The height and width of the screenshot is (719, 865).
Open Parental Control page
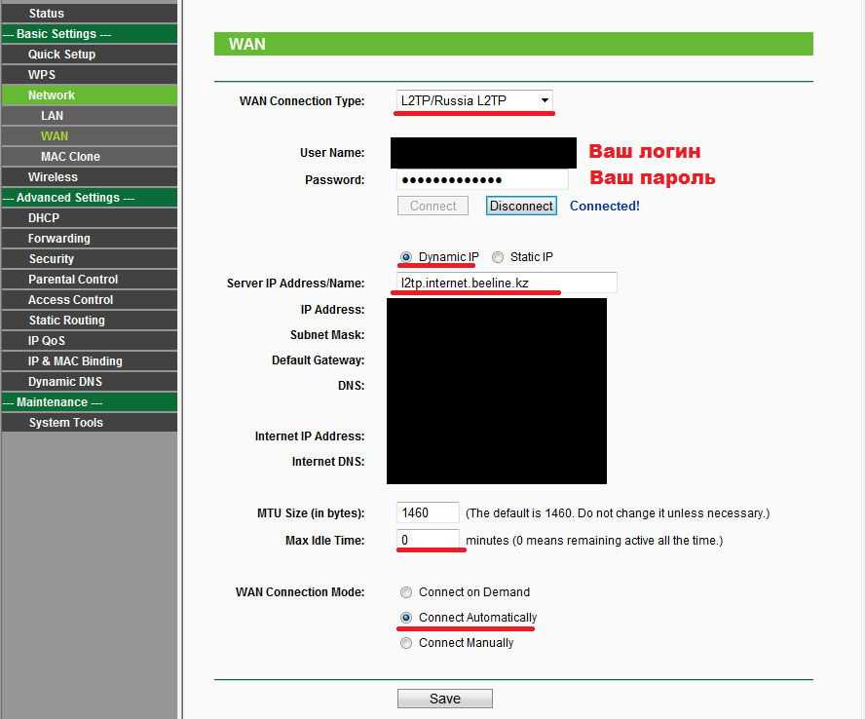click(73, 280)
